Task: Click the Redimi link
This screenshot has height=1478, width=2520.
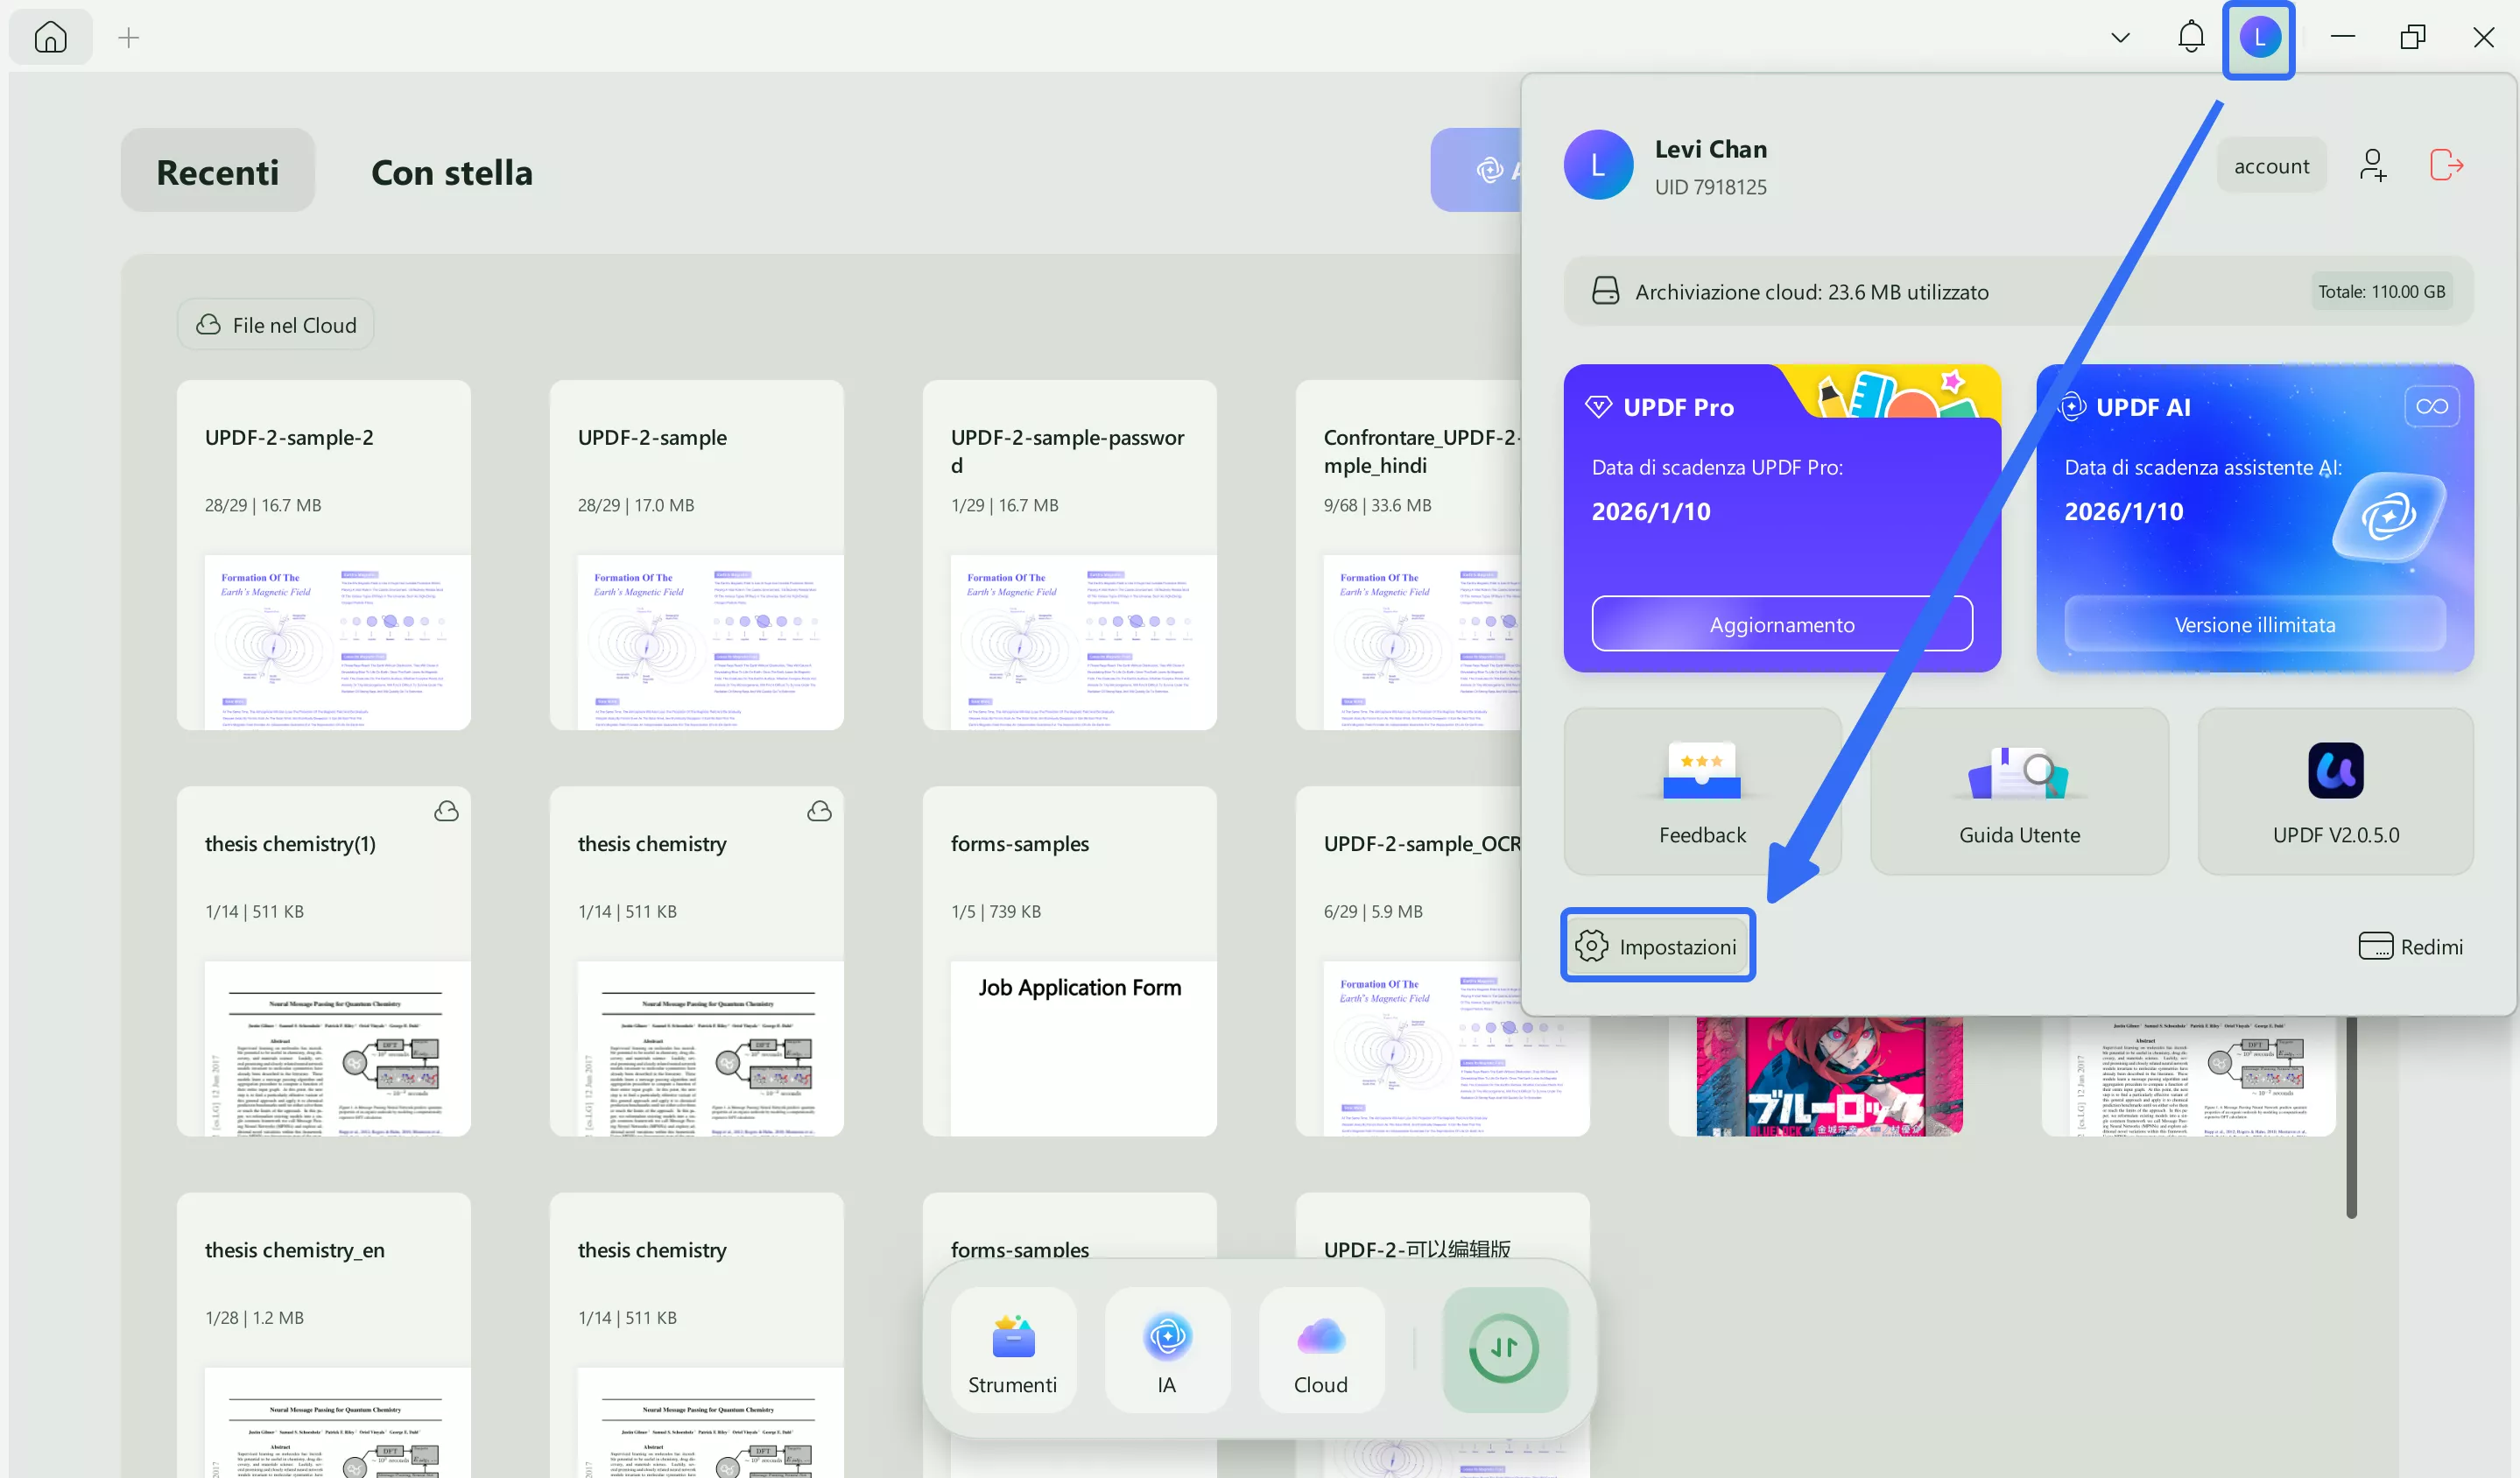Action: coord(2410,946)
